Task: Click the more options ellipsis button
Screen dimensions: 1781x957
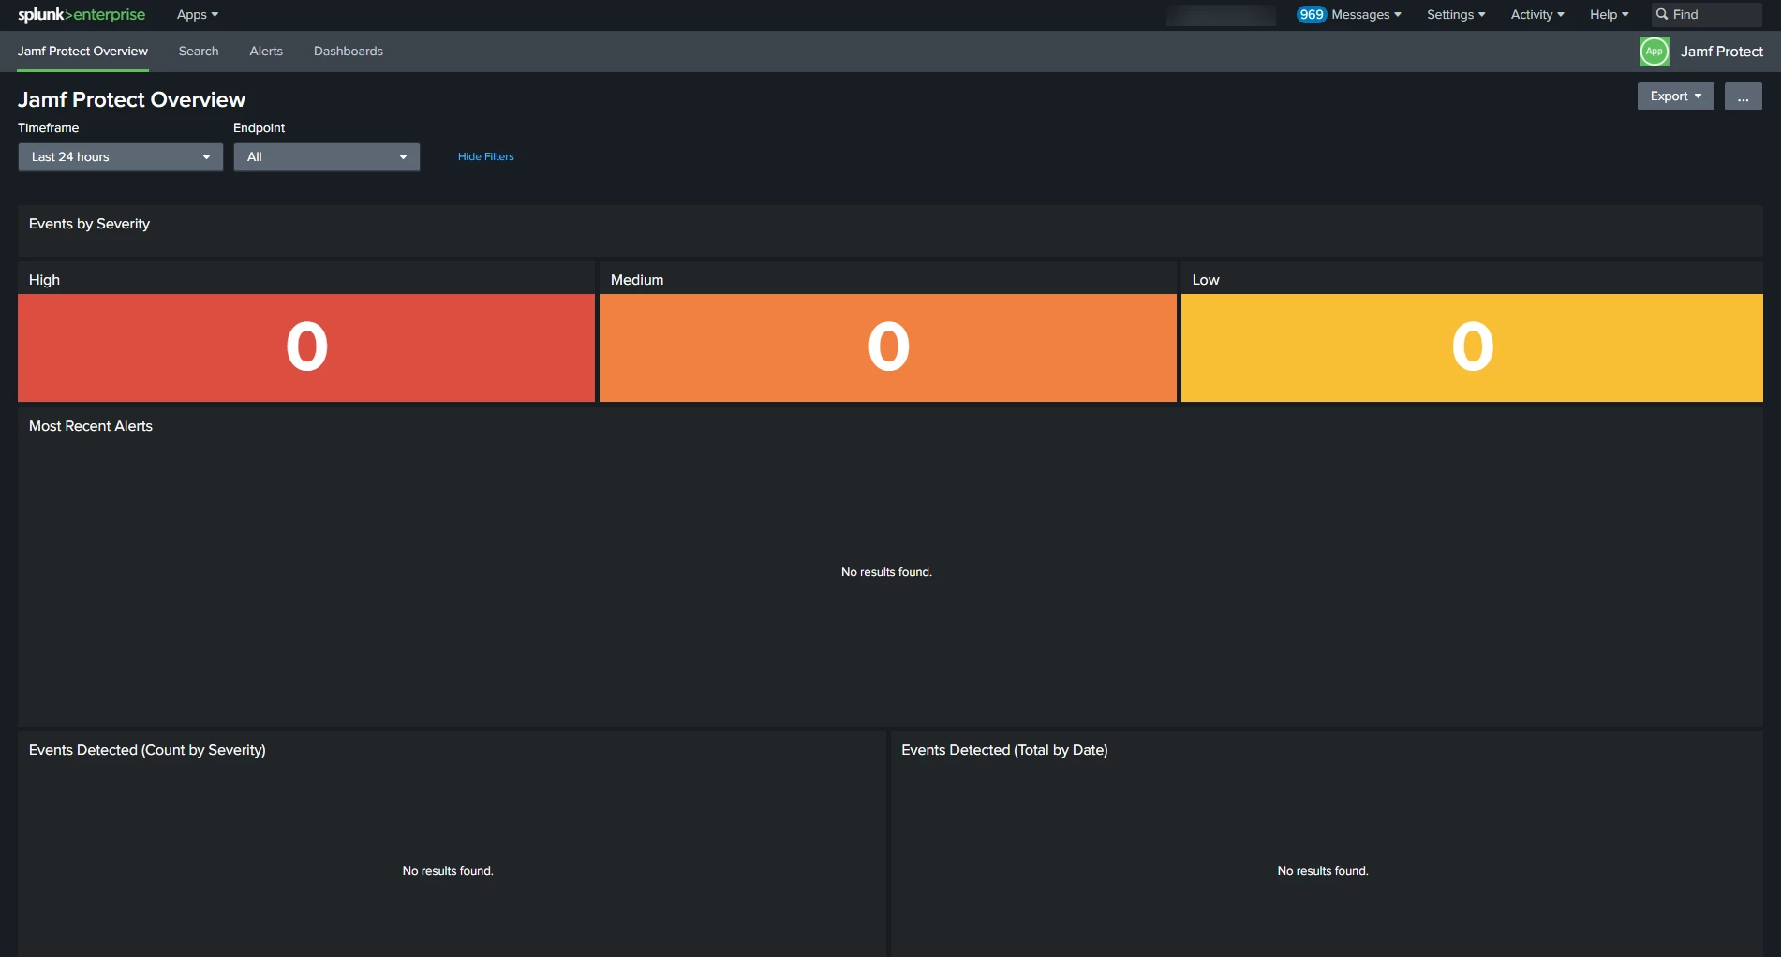Action: pos(1743,96)
